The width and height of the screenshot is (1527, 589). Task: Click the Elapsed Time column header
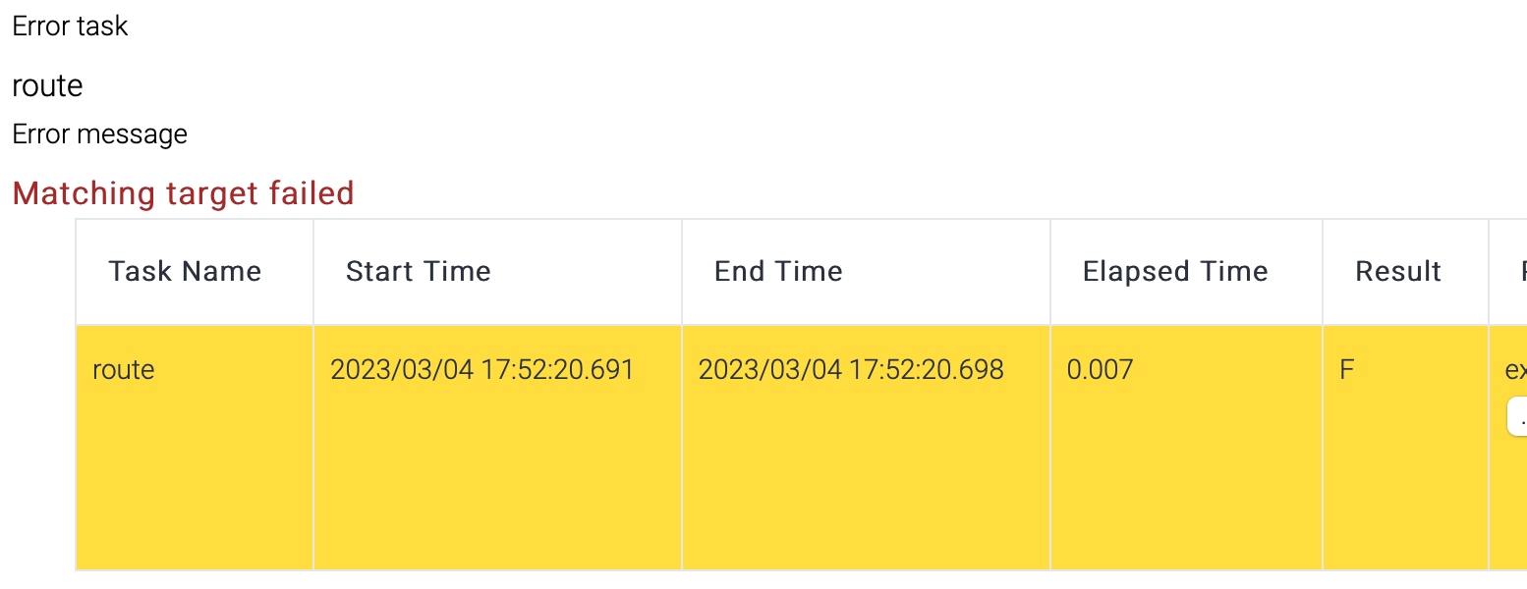point(1175,272)
